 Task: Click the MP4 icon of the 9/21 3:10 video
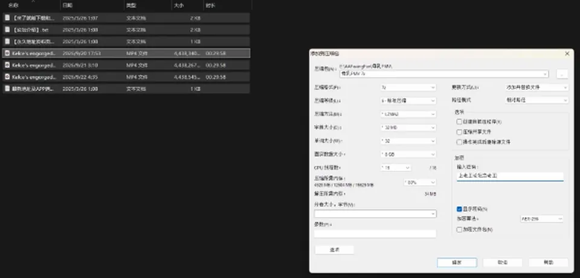pyautogui.click(x=7, y=65)
